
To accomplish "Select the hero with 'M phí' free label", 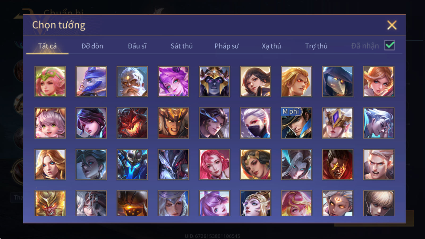I will [296, 123].
